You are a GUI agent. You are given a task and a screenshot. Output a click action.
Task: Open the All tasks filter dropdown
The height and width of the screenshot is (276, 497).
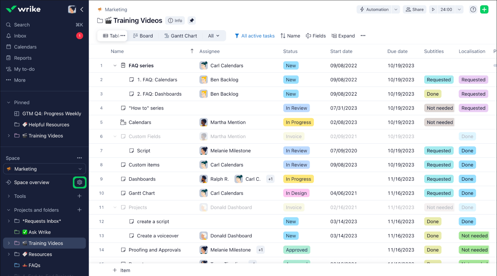point(213,36)
